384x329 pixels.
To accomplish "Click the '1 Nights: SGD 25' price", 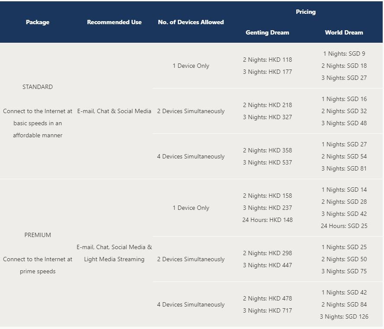I will click(344, 247).
